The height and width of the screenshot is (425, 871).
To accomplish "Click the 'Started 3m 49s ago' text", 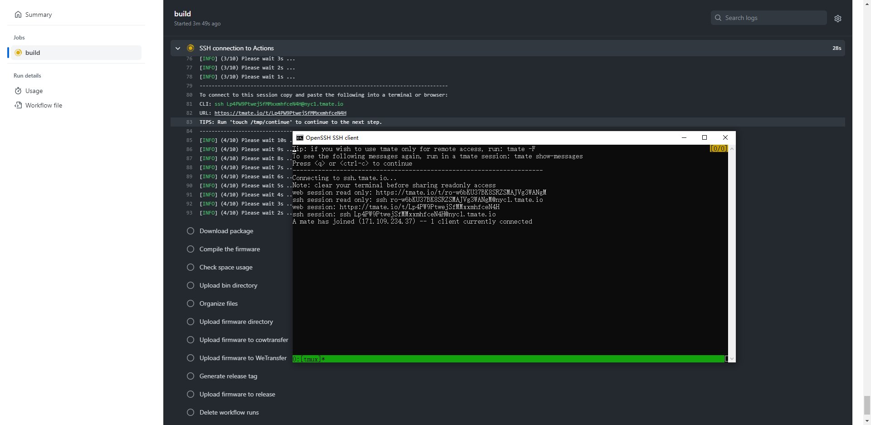I will click(197, 24).
